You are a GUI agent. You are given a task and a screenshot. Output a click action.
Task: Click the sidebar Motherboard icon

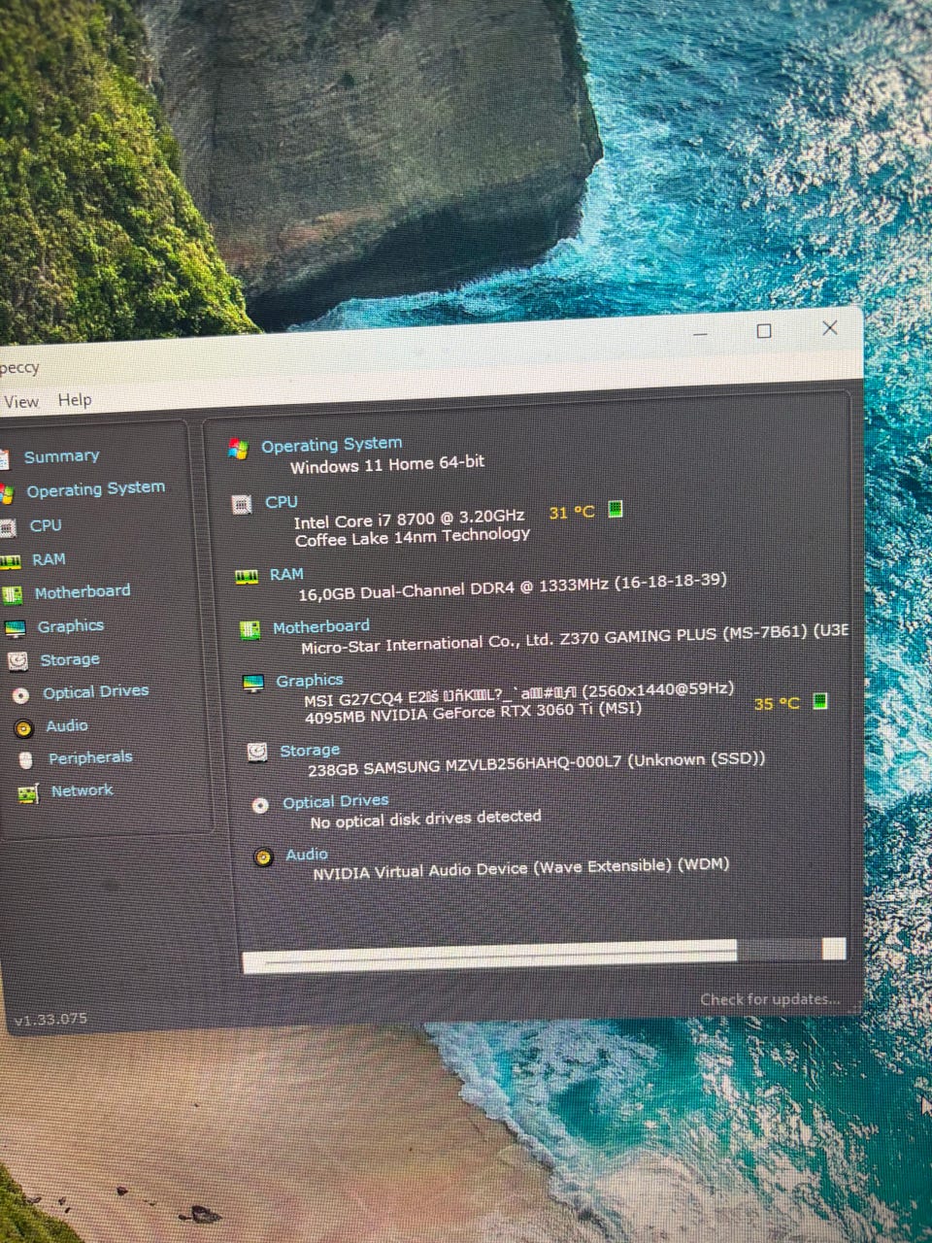tap(13, 594)
